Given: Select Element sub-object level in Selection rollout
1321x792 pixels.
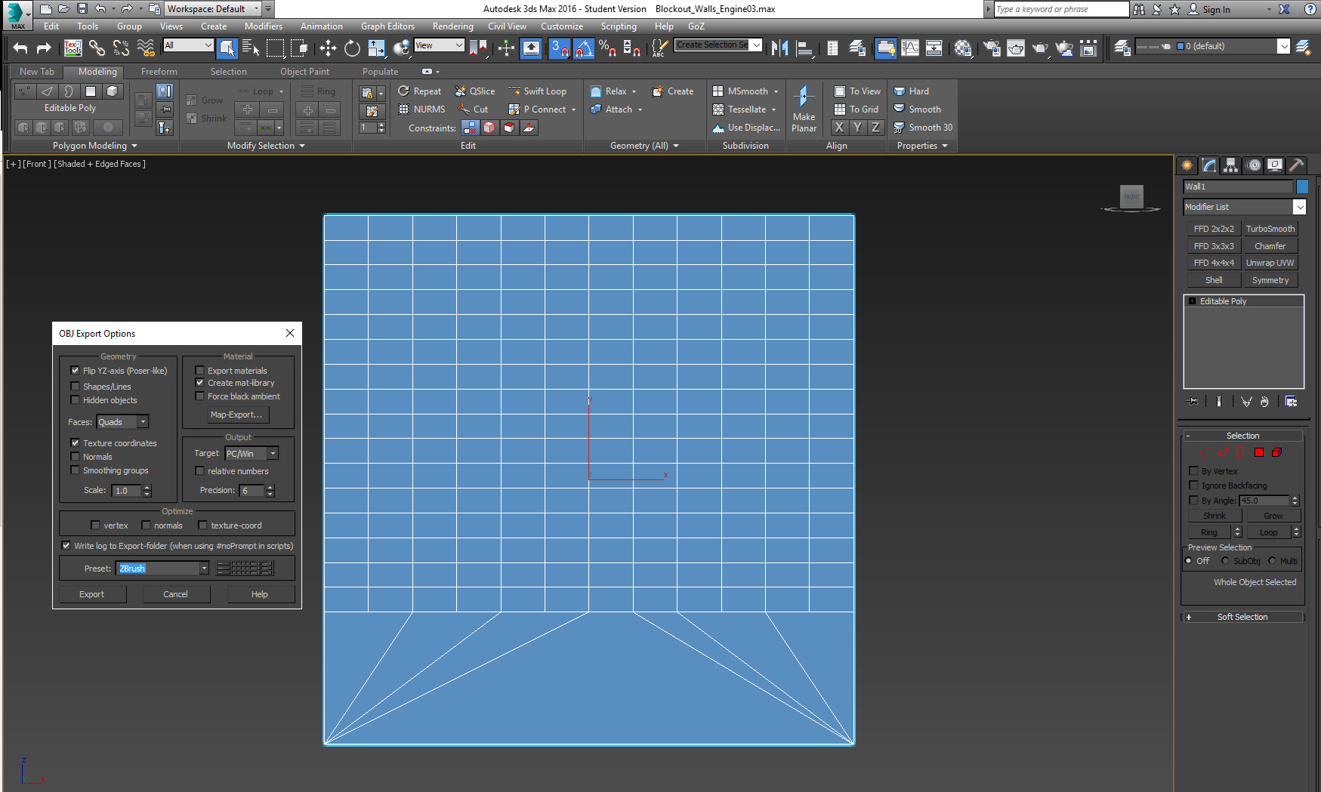Looking at the screenshot, I should point(1277,452).
